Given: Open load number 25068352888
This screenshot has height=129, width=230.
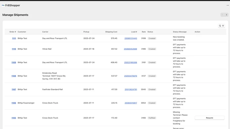Looking at the screenshot, I should coord(131,49).
